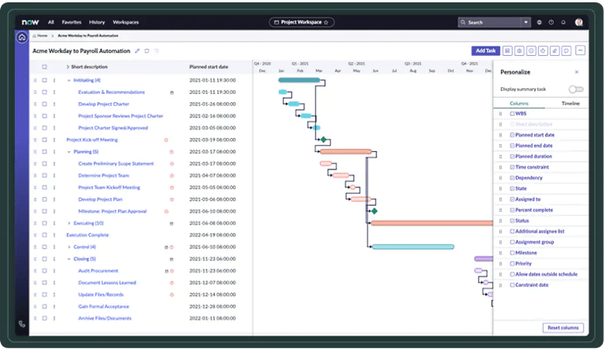This screenshot has width=605, height=349.
Task: Favorite Project Workspace with the star icon
Action: [326, 22]
